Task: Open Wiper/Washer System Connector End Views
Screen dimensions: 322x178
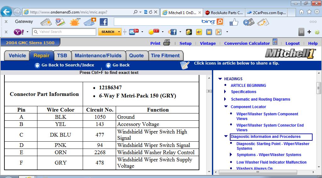Action: [270, 128]
